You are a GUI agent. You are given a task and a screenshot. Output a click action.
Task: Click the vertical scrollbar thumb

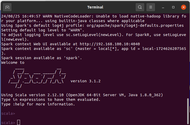coord(188,109)
